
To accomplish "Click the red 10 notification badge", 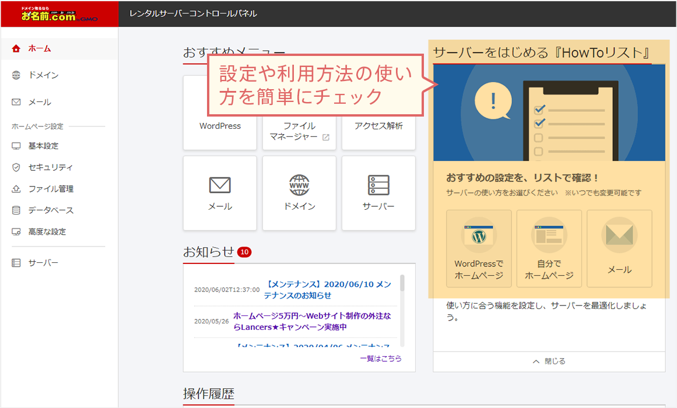I will [x=244, y=252].
